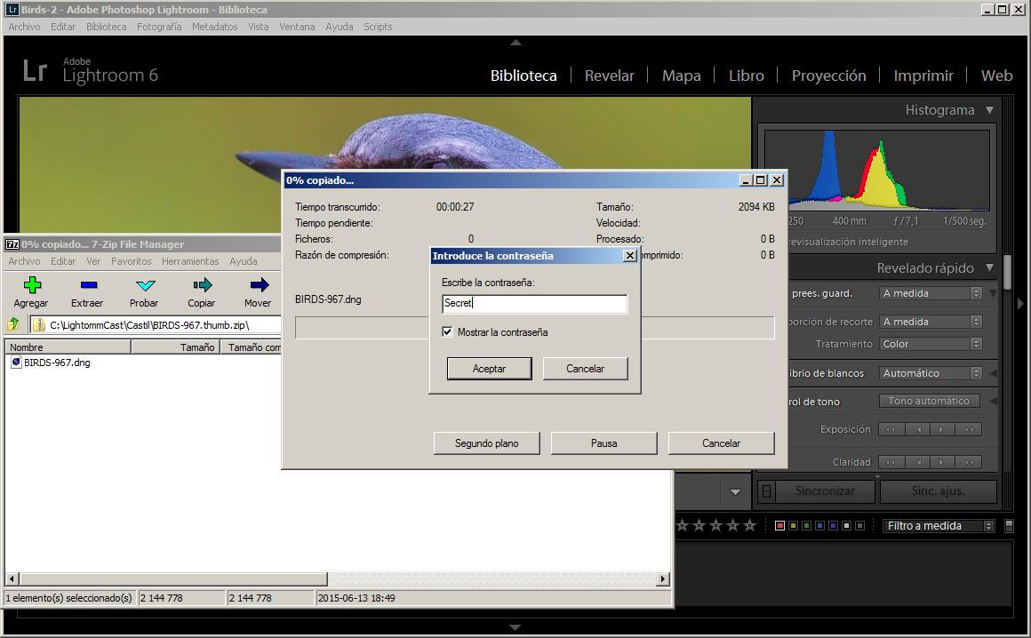The width and height of the screenshot is (1031, 638).
Task: Click the Agregar green plus icon
Action: (32, 285)
